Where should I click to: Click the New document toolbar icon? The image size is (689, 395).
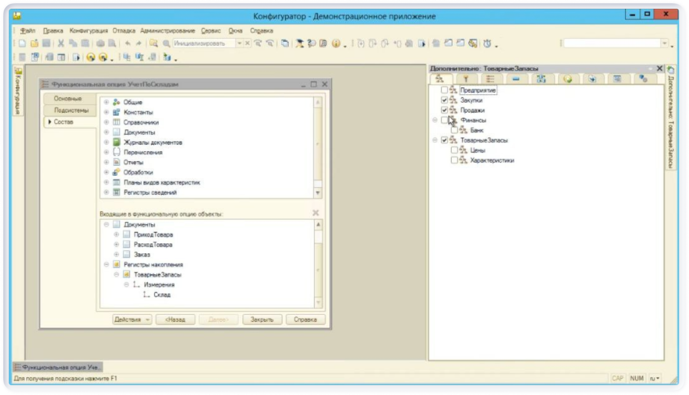(x=22, y=44)
